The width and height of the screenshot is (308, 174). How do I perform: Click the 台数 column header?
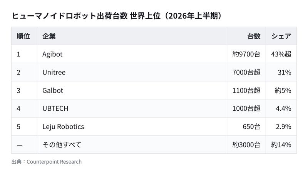click(x=254, y=36)
